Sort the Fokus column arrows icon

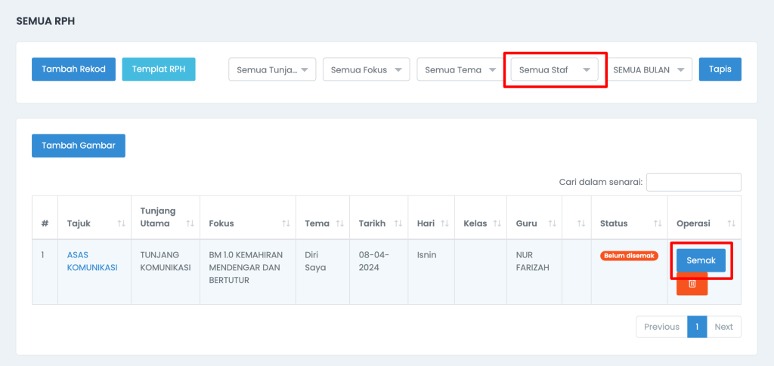pos(286,223)
